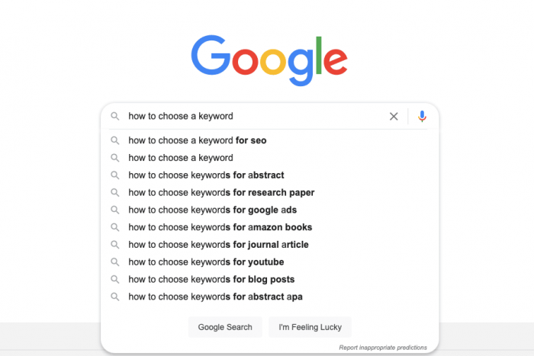534x356 pixels.
Task: Choose the "keywords for blog posts" suggestion
Action: pyautogui.click(x=270, y=280)
